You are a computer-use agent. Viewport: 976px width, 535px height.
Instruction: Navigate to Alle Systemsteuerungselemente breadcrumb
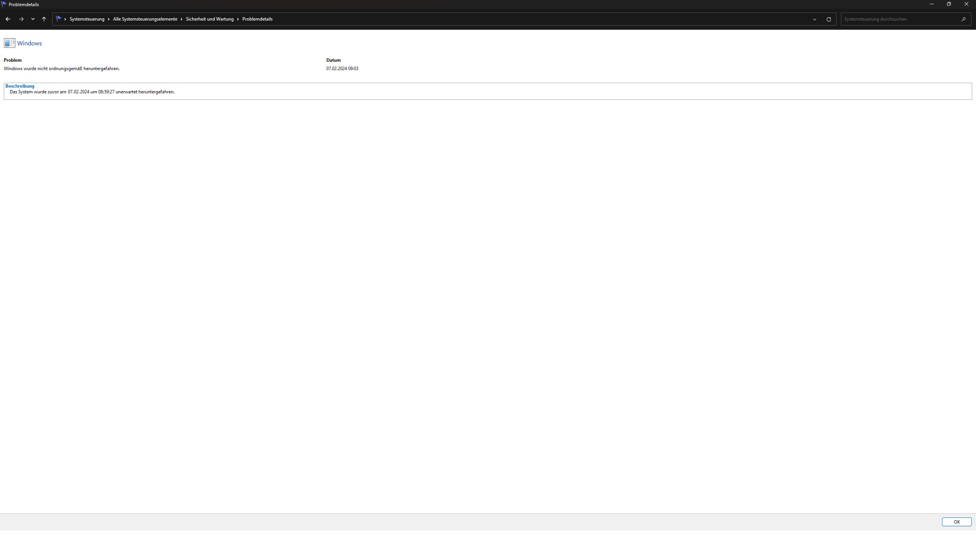(145, 19)
